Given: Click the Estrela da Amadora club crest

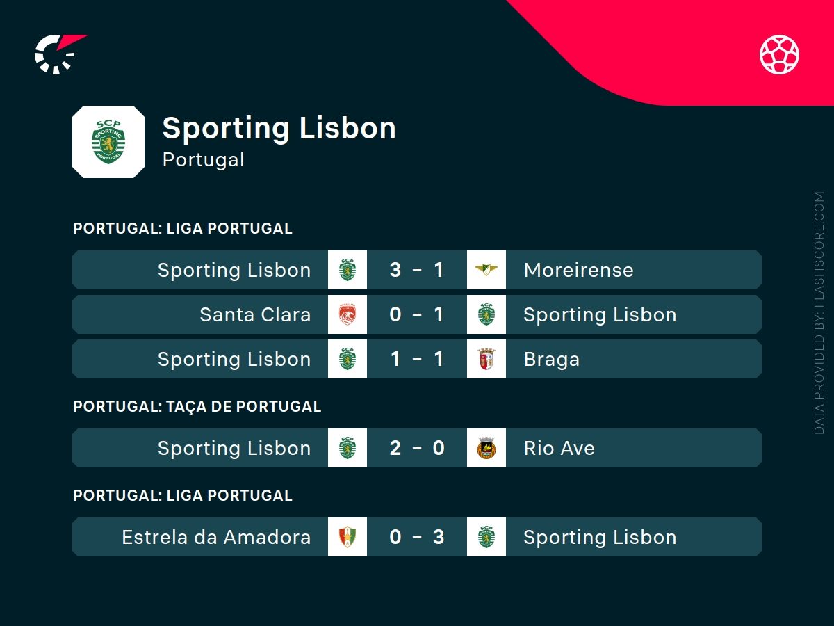Looking at the screenshot, I should (347, 537).
